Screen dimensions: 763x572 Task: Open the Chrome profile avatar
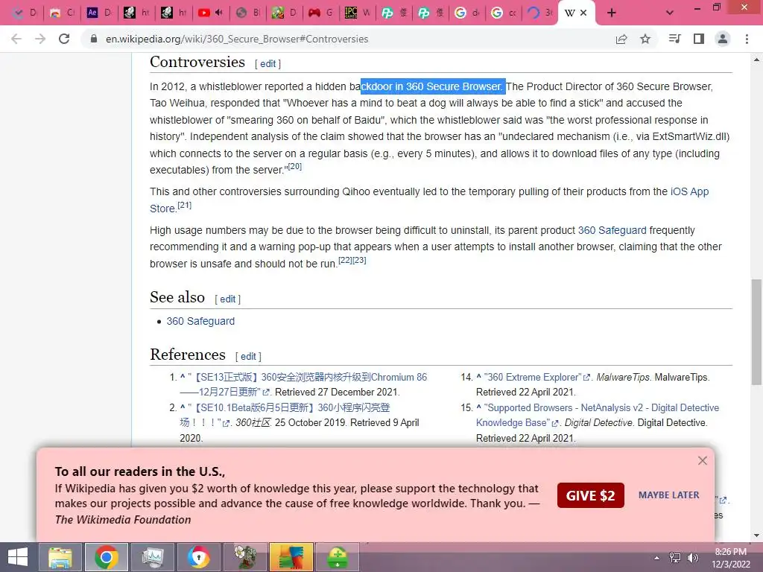pyautogui.click(x=723, y=39)
